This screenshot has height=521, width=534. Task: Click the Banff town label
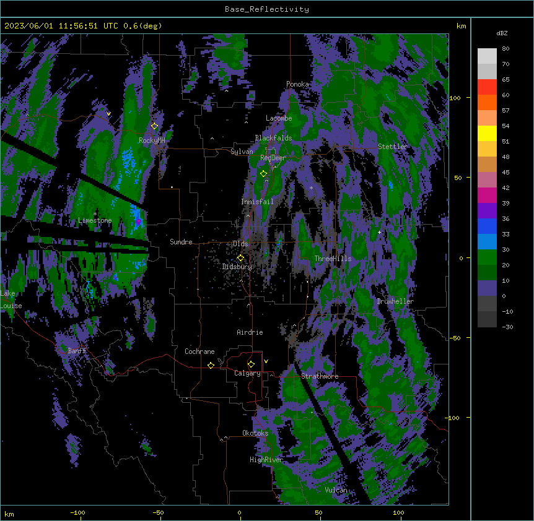click(x=77, y=351)
